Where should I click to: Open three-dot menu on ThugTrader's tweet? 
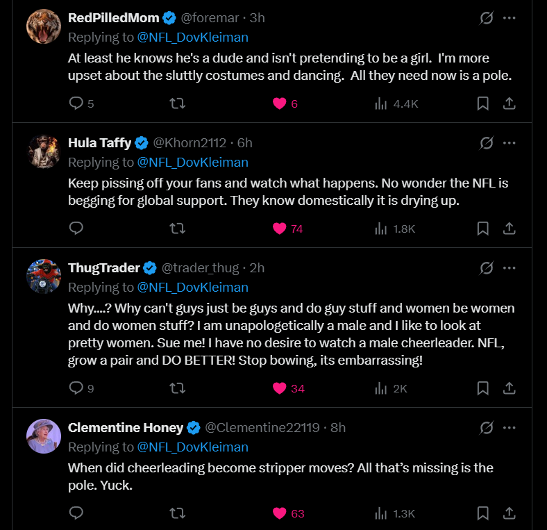click(x=510, y=268)
